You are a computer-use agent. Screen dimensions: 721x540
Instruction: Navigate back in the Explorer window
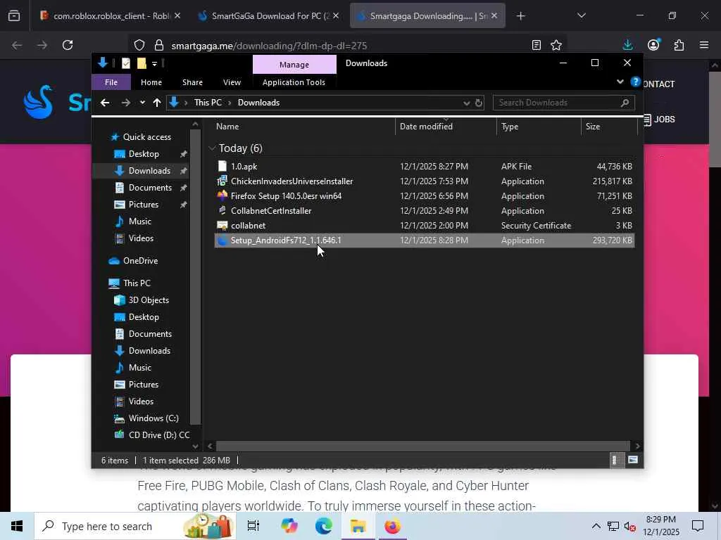[x=105, y=103]
